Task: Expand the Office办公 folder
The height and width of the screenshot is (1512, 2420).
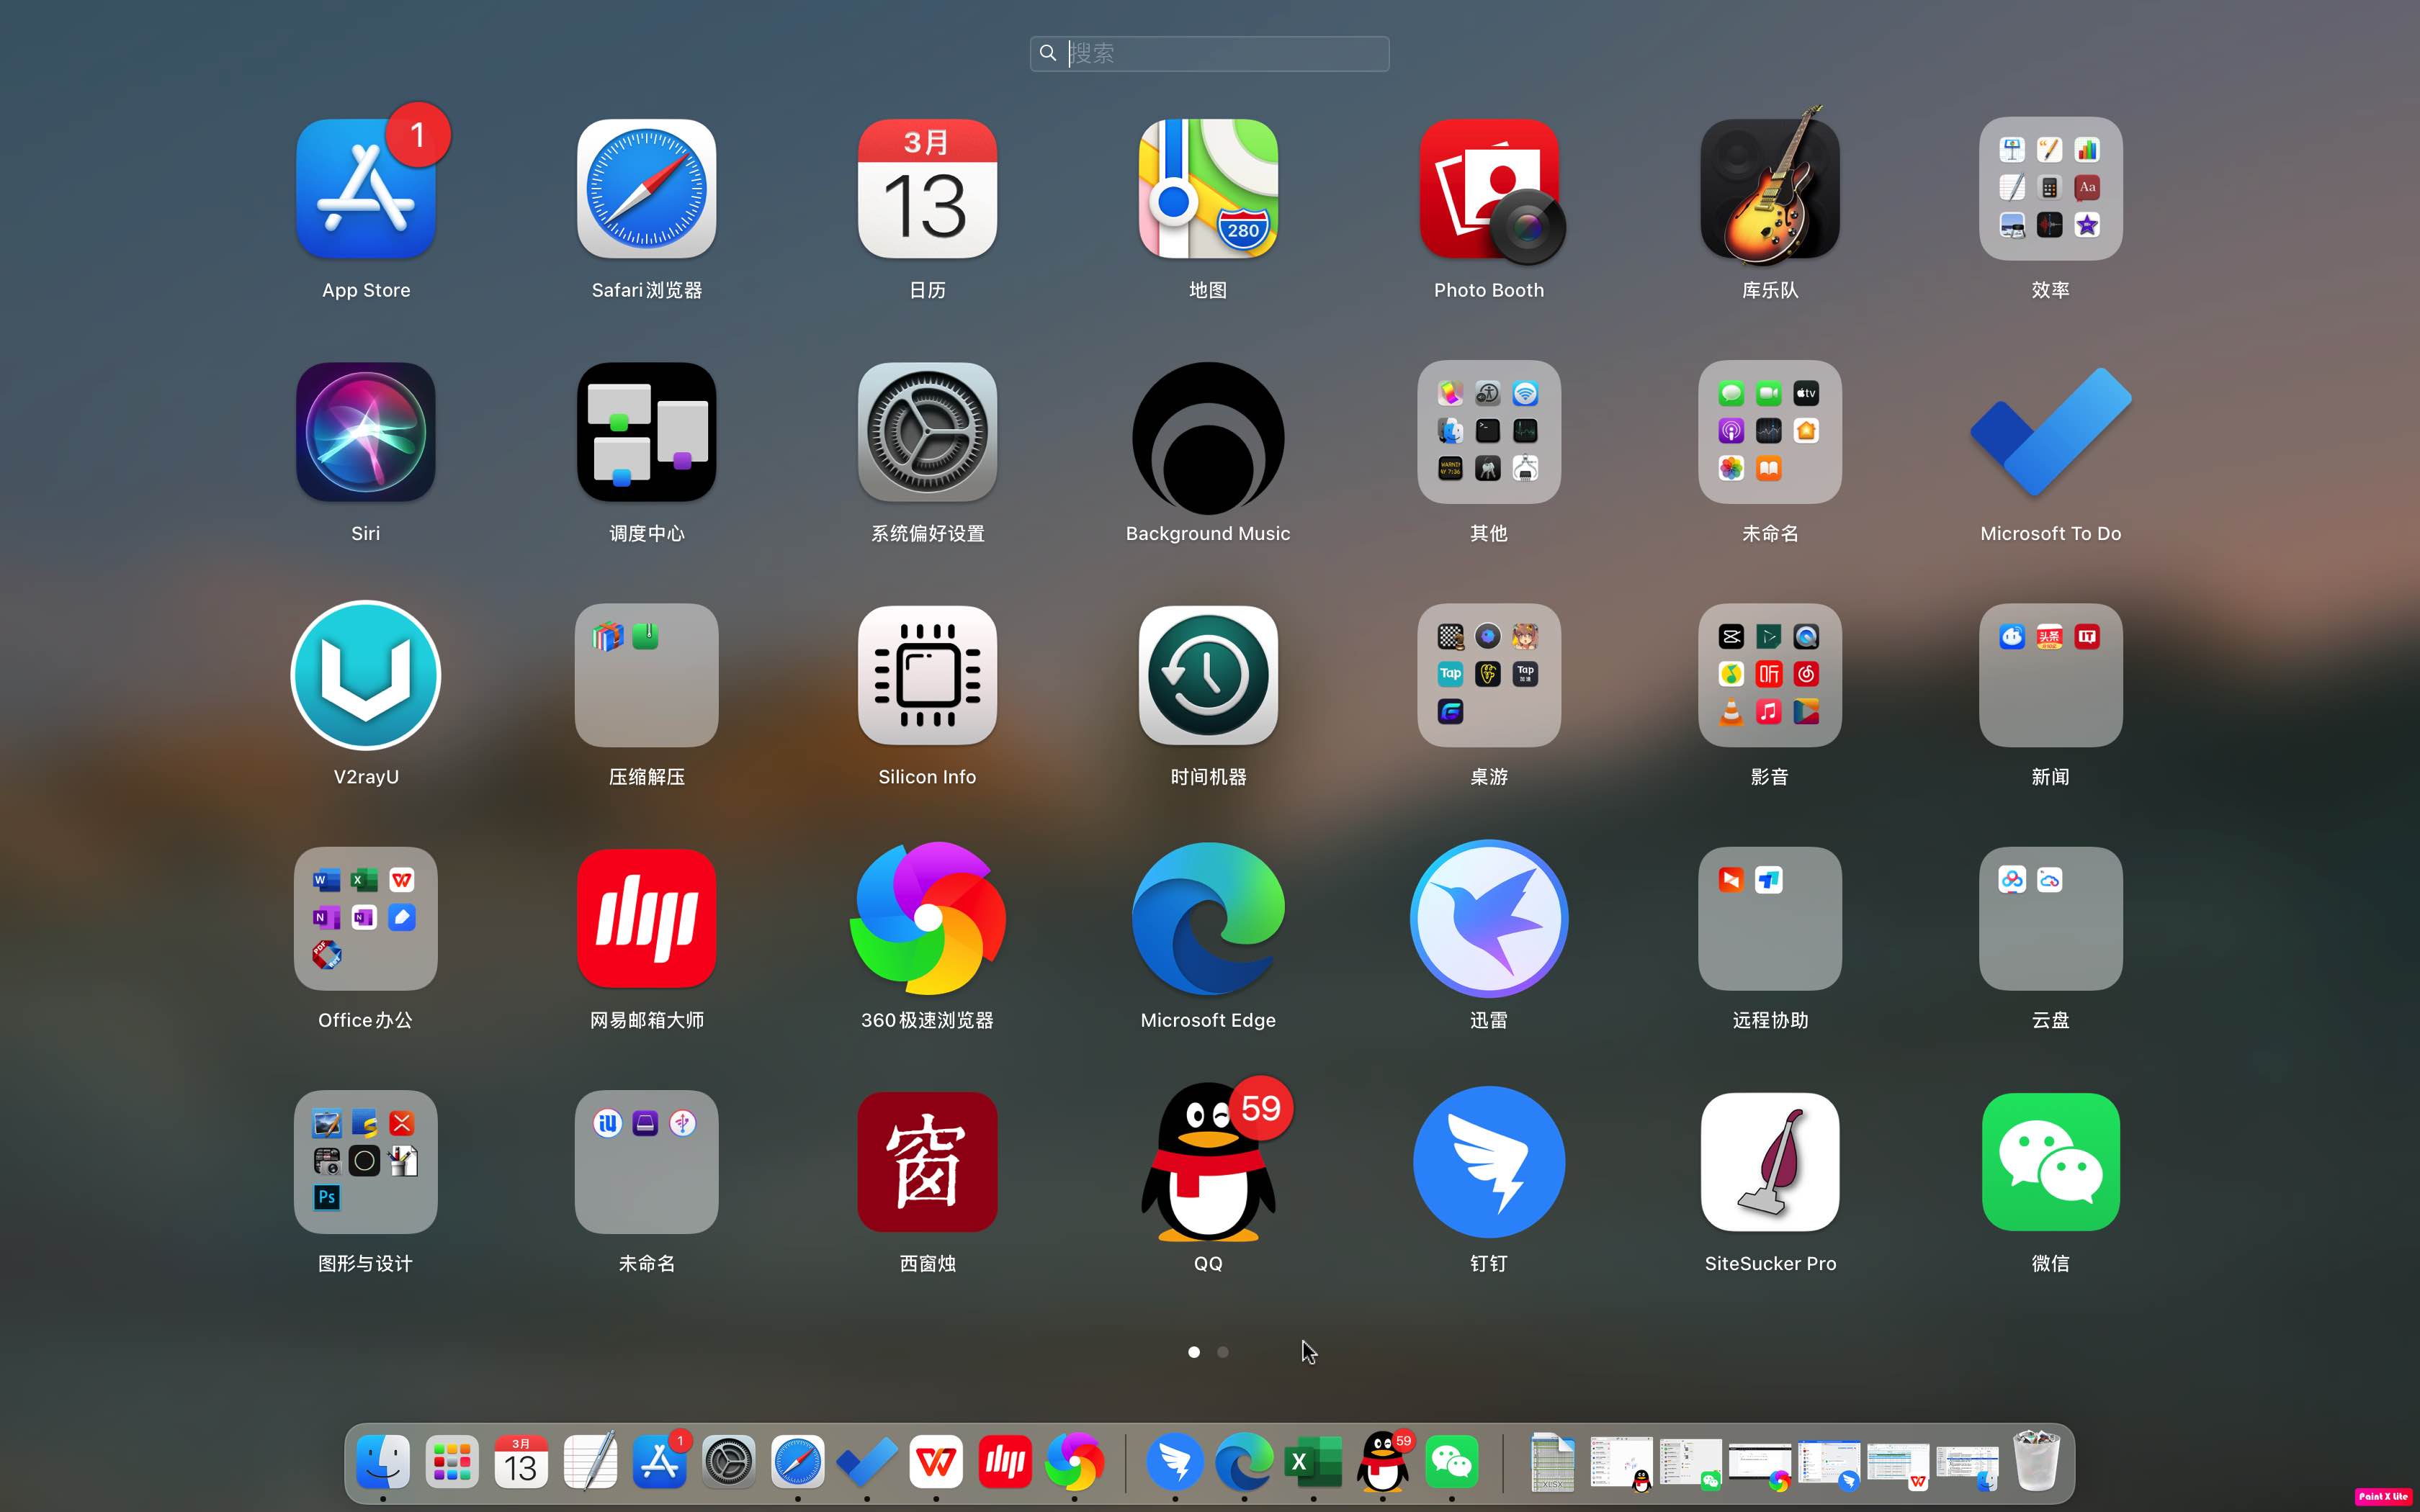Action: pos(365,919)
